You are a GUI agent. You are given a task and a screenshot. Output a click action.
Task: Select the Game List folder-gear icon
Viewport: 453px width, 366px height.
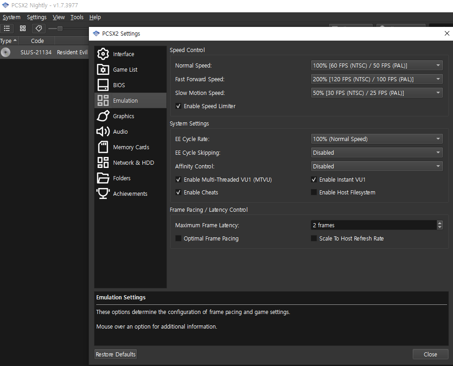click(103, 69)
